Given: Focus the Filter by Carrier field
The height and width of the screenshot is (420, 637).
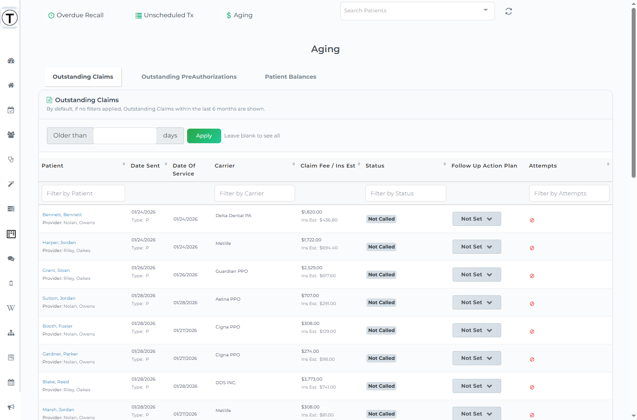Looking at the screenshot, I should pyautogui.click(x=254, y=193).
